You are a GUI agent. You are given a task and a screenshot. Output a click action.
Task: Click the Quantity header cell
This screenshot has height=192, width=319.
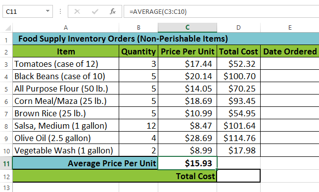(138, 51)
